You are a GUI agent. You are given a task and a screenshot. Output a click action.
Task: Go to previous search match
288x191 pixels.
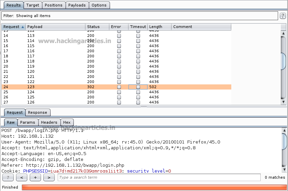coord(22,177)
